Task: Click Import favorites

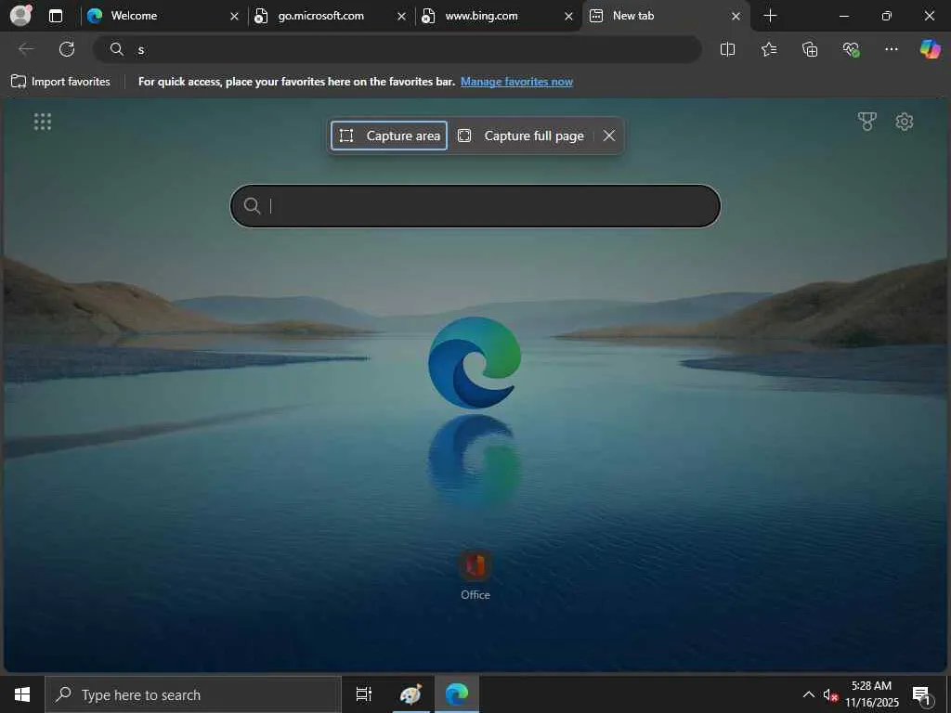Action: (60, 82)
